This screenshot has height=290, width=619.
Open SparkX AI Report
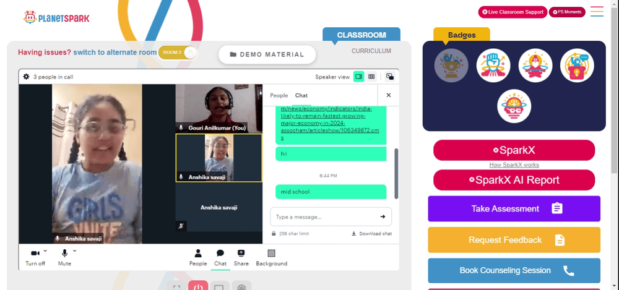514,180
